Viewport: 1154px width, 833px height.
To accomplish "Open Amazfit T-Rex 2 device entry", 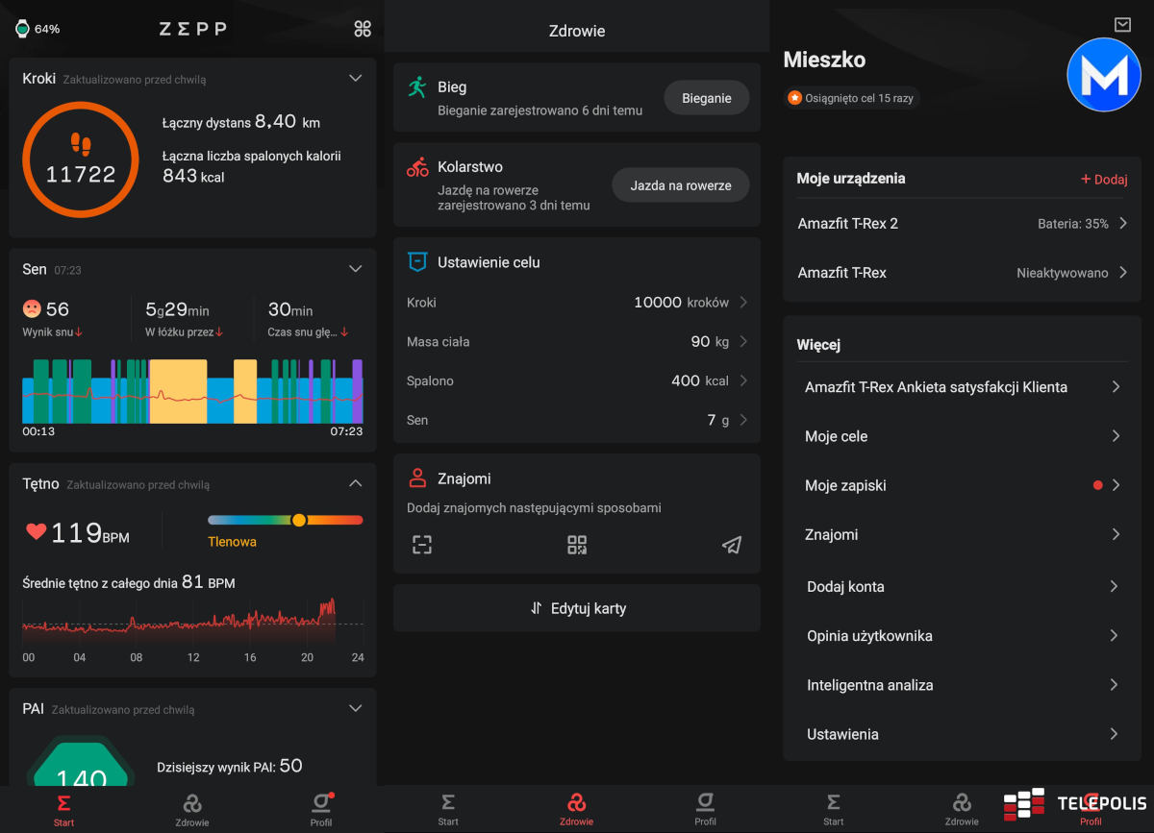I will click(x=962, y=224).
